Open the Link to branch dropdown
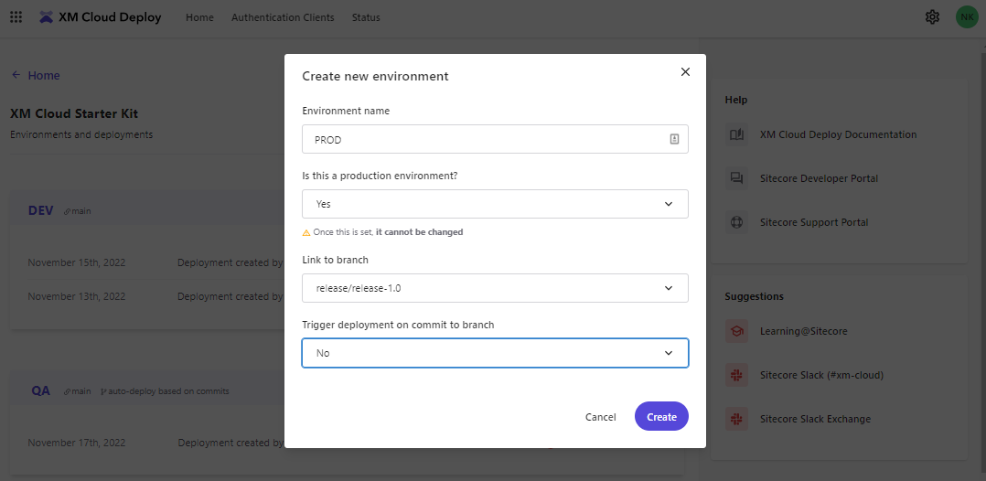This screenshot has width=986, height=481. [x=495, y=288]
